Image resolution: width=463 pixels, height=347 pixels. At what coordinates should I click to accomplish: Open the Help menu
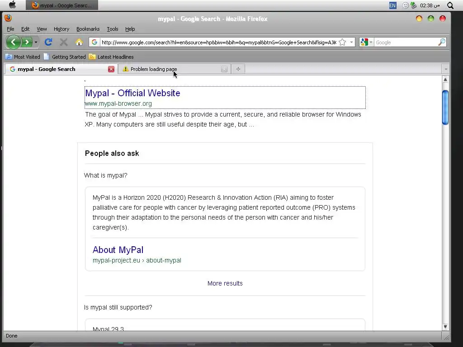click(130, 29)
